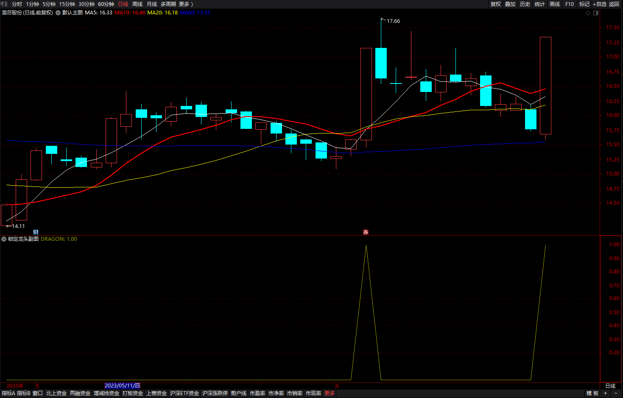Click the 14.11 low price label
The width and height of the screenshot is (623, 398).
[x=18, y=226]
